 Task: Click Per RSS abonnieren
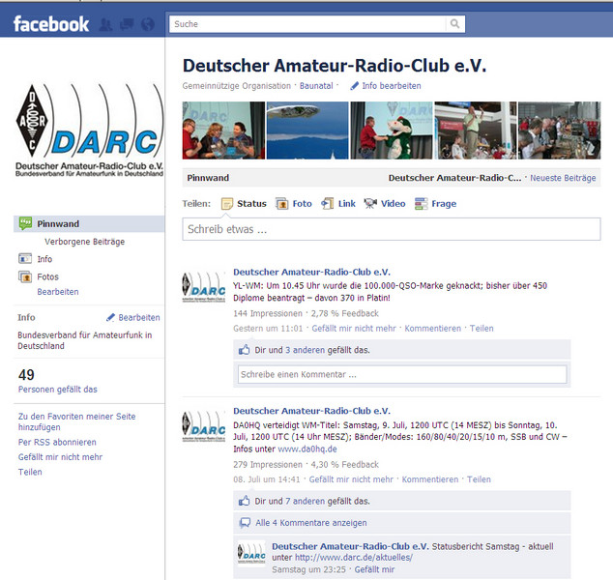pyautogui.click(x=57, y=442)
